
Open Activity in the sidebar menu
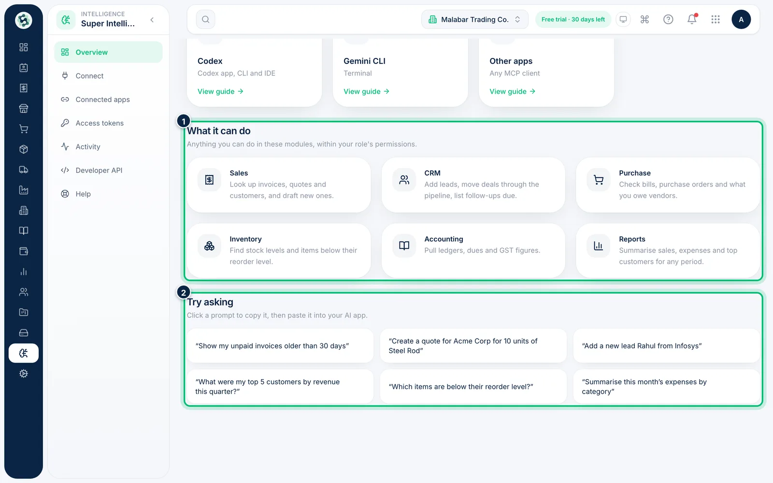(x=108, y=147)
